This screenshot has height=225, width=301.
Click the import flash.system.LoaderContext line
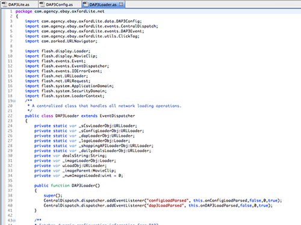pyautogui.click(x=64, y=96)
